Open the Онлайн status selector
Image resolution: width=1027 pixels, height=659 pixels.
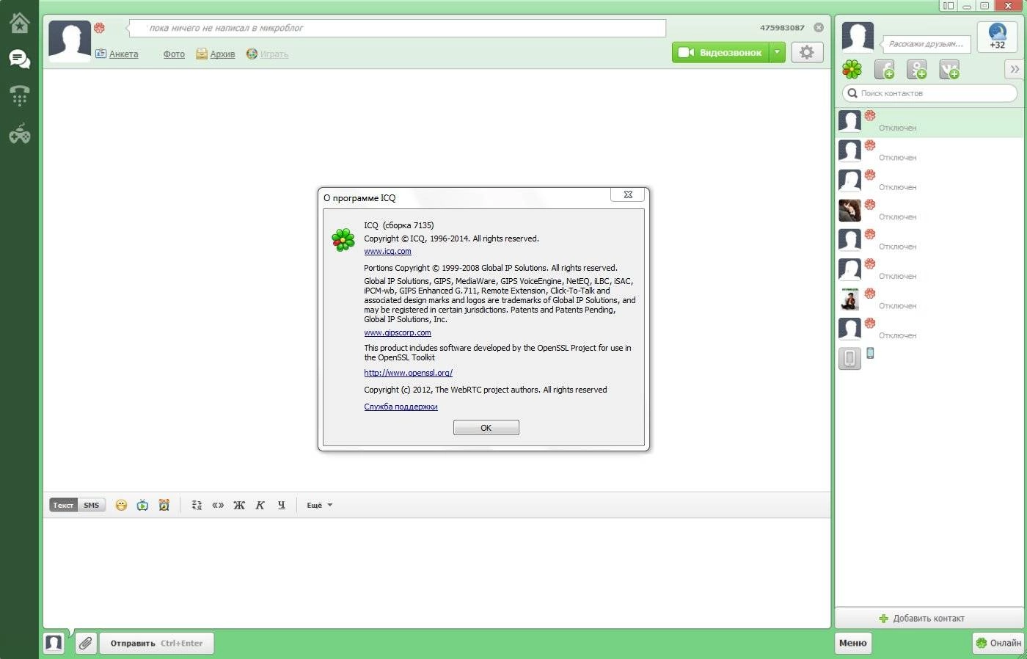pyautogui.click(x=998, y=643)
